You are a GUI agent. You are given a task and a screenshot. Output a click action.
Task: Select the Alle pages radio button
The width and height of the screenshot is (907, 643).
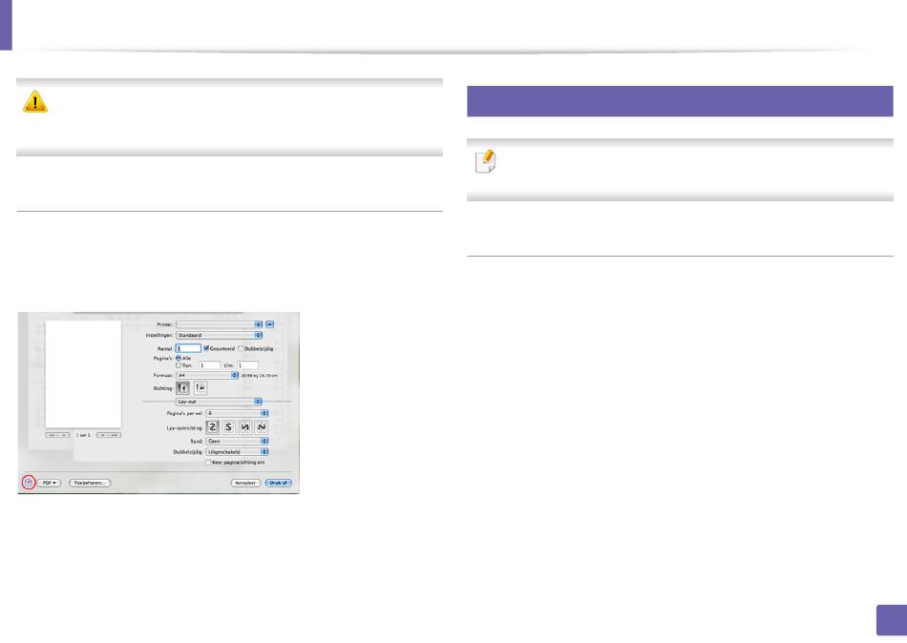click(x=179, y=359)
